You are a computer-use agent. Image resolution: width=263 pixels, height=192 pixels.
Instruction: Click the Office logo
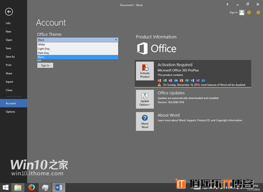[156, 48]
